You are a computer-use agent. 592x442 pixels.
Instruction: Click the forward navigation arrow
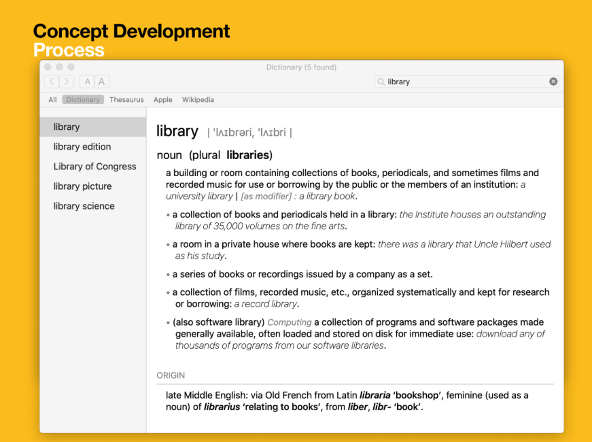(x=67, y=82)
